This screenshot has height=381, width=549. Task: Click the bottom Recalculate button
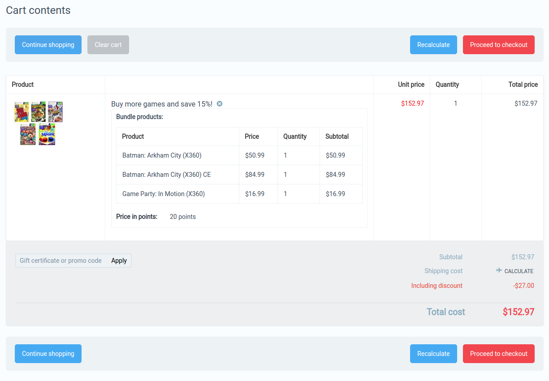pos(433,353)
